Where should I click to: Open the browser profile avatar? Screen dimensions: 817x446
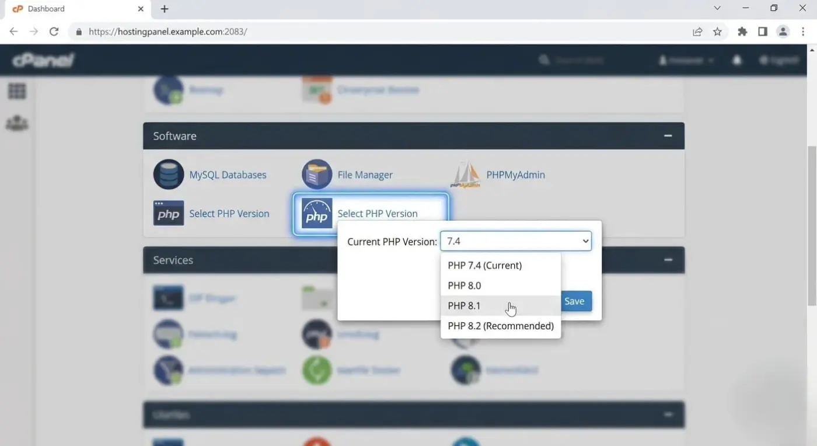click(783, 32)
